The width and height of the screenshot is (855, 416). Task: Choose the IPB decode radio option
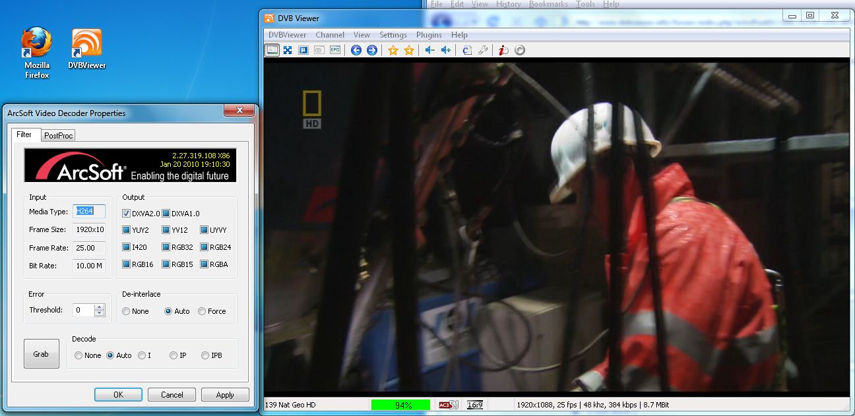coord(205,355)
